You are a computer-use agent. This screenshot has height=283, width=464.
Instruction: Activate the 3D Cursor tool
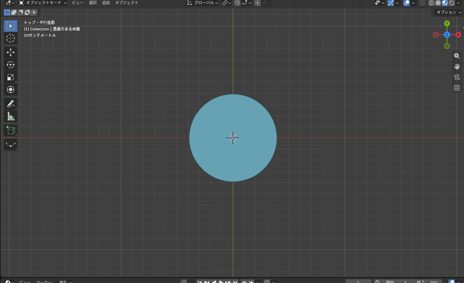(11, 38)
